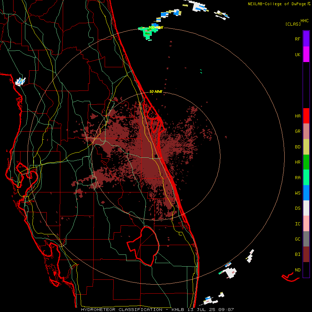This screenshot has height=312, width=312.
Task: Click the 09:07 time stamp
Action: click(x=226, y=310)
